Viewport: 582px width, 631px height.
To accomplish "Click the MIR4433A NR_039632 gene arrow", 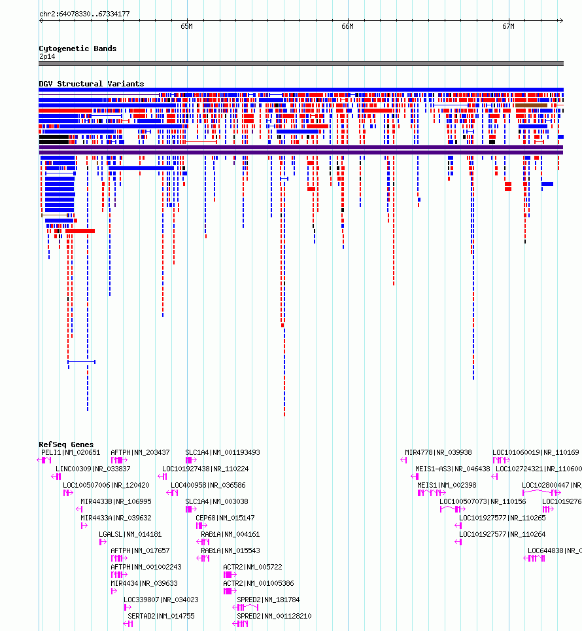I will (x=84, y=526).
